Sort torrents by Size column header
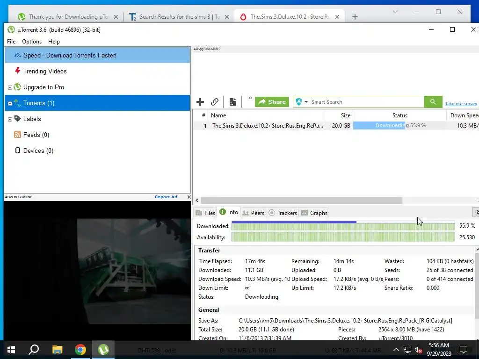The image size is (479, 359). click(339, 115)
